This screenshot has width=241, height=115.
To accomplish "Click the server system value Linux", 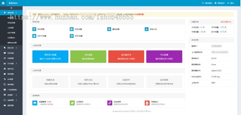I will tap(213, 64).
